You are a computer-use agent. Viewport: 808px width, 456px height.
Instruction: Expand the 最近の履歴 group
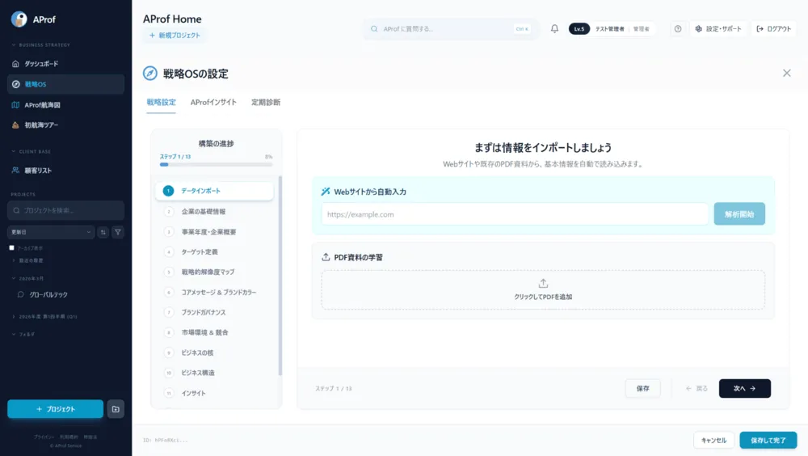click(27, 260)
